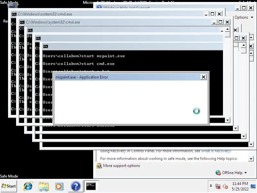The width and height of the screenshot is (257, 193).
Task: Open Internet Explorer from the taskbar
Action: [x=28, y=187]
